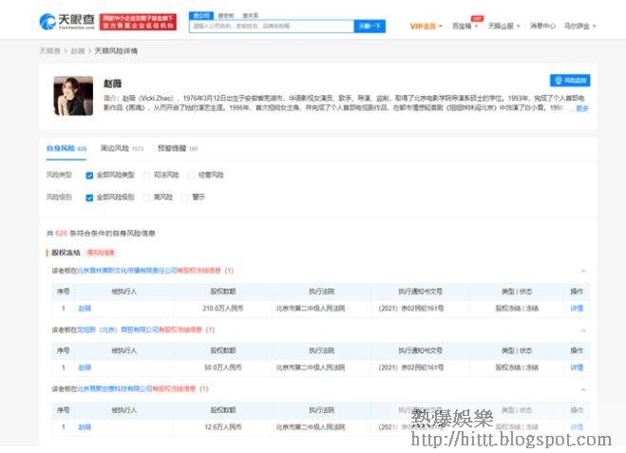Click the 股权冻结 section heading
Viewport: 626px width, 453px height.
pyautogui.click(x=66, y=253)
